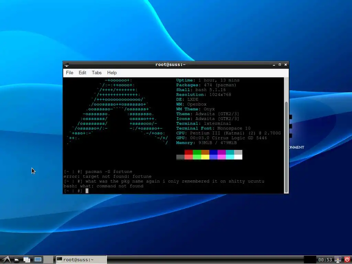The width and height of the screenshot is (352, 264).
Task: Close the root@suss terminal window
Action: (x=286, y=65)
